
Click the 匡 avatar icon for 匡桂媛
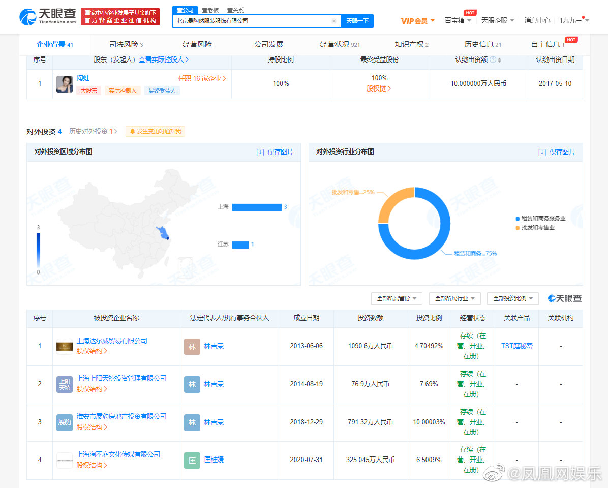coord(192,460)
